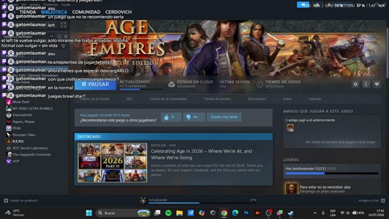Choose Quizás más tarde button
The image size is (389, 219).
tap(224, 117)
